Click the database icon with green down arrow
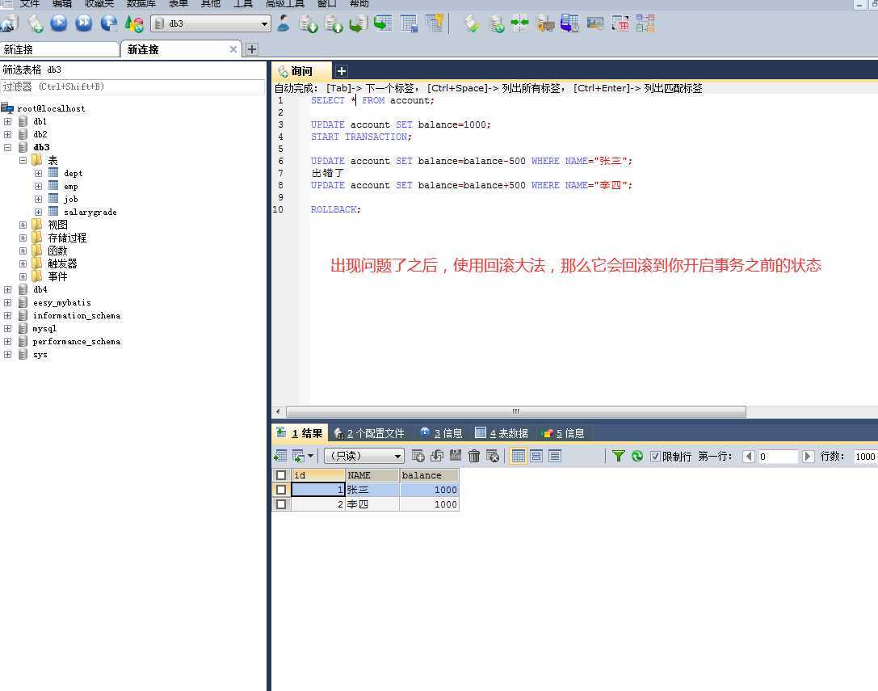This screenshot has width=878, height=691. coord(308,23)
